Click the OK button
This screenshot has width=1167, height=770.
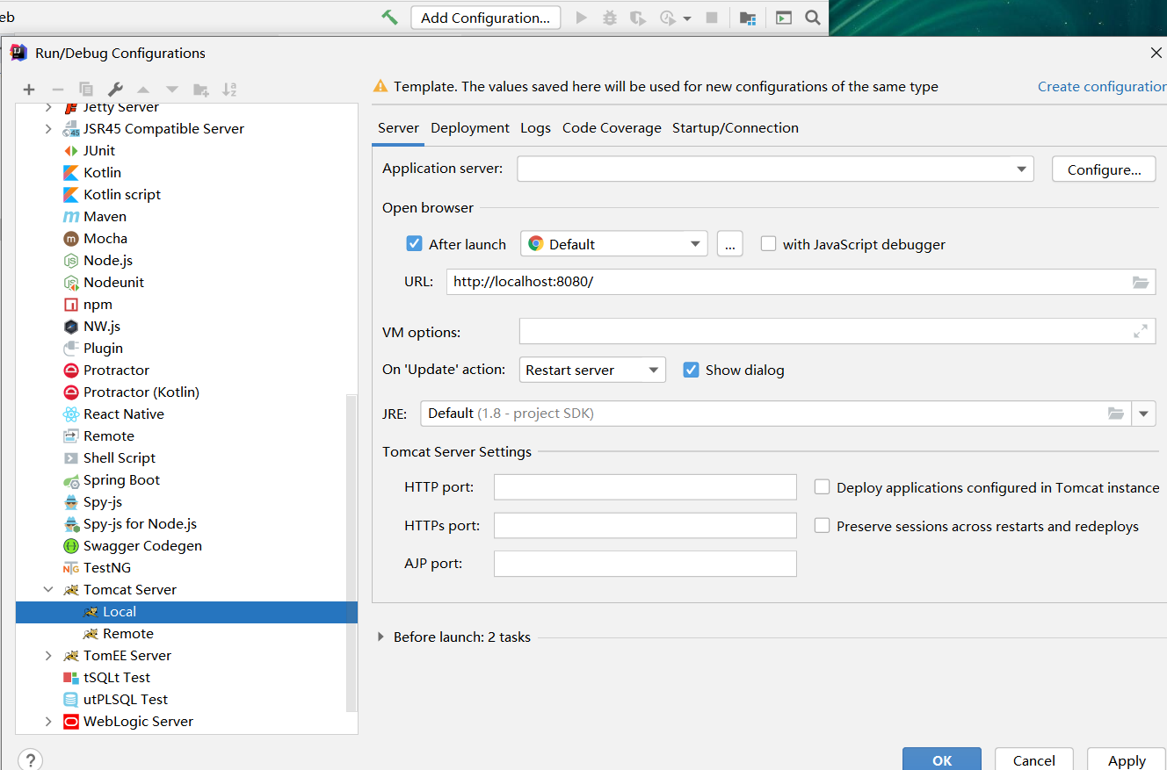pyautogui.click(x=942, y=759)
